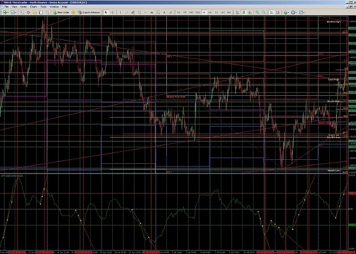The image size is (356, 254).
Task: Click the 'Monthly Pivot Point' chart label
Action: click(176, 96)
